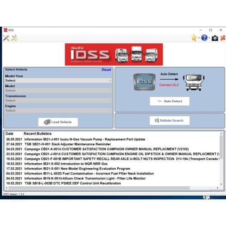The height and width of the screenshot is (226, 226).
Task: Click the Recent Bulletins column header
Action: pyautogui.click(x=38, y=134)
